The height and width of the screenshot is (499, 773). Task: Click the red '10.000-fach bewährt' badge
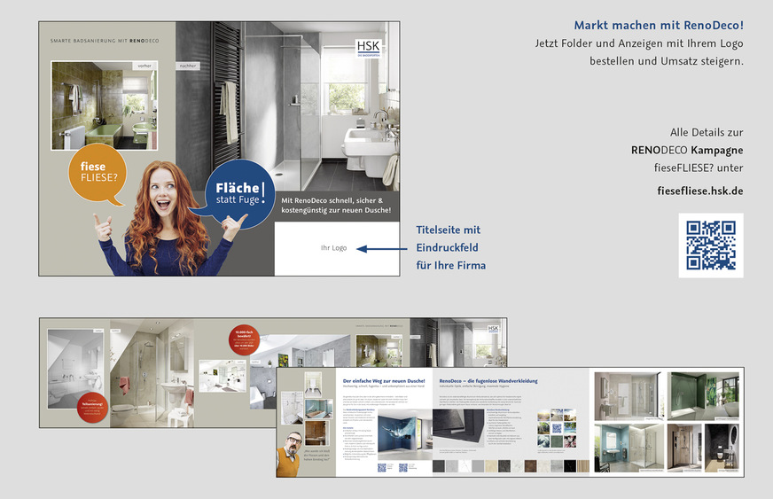[x=244, y=339]
